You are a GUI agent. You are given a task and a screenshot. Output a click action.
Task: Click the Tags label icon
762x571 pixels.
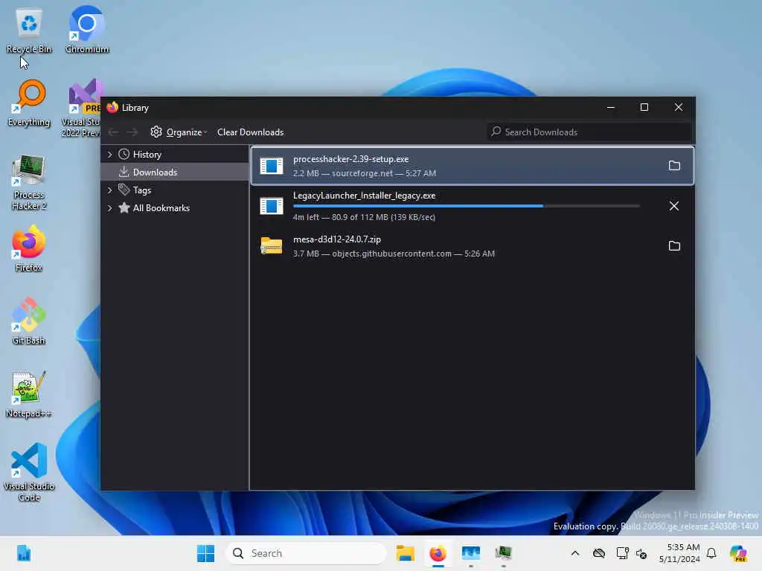[124, 190]
